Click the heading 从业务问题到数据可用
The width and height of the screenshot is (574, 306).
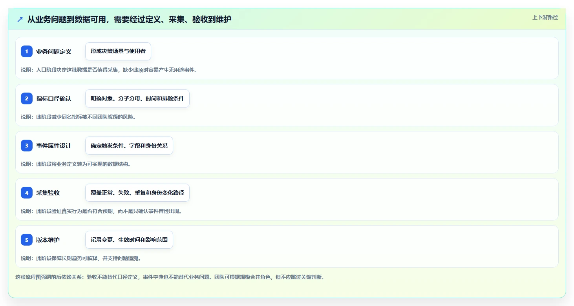click(130, 19)
